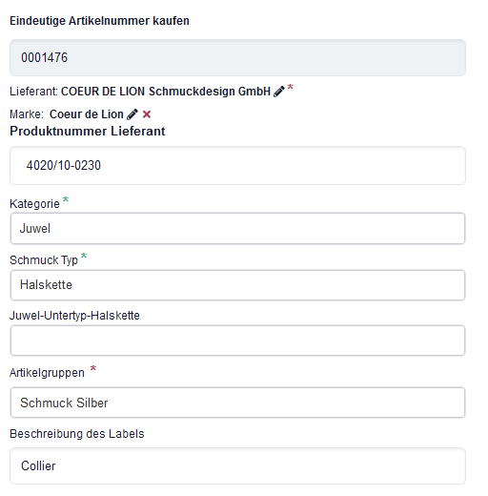Click the Artikelgruppen field label
The height and width of the screenshot is (496, 488).
(47, 373)
